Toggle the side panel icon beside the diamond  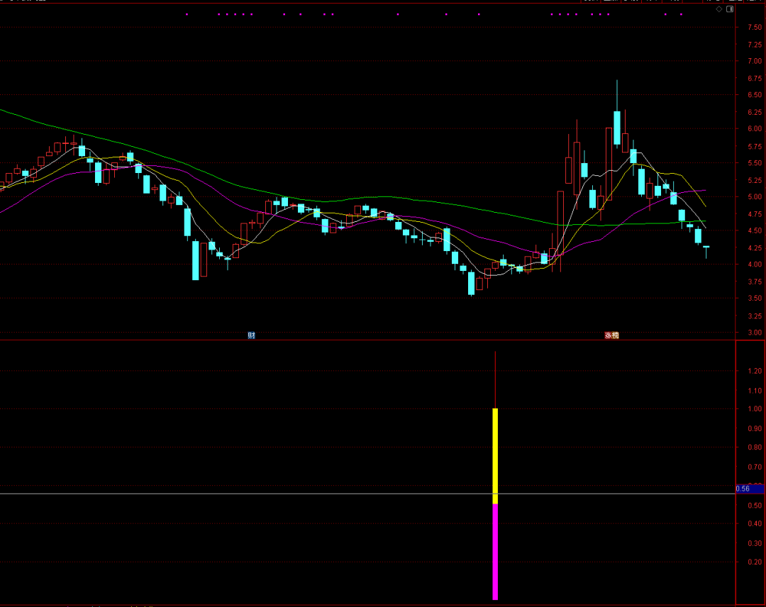click(x=730, y=10)
